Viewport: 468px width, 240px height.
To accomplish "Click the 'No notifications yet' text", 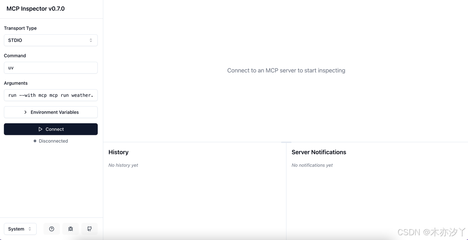I will coord(312,165).
